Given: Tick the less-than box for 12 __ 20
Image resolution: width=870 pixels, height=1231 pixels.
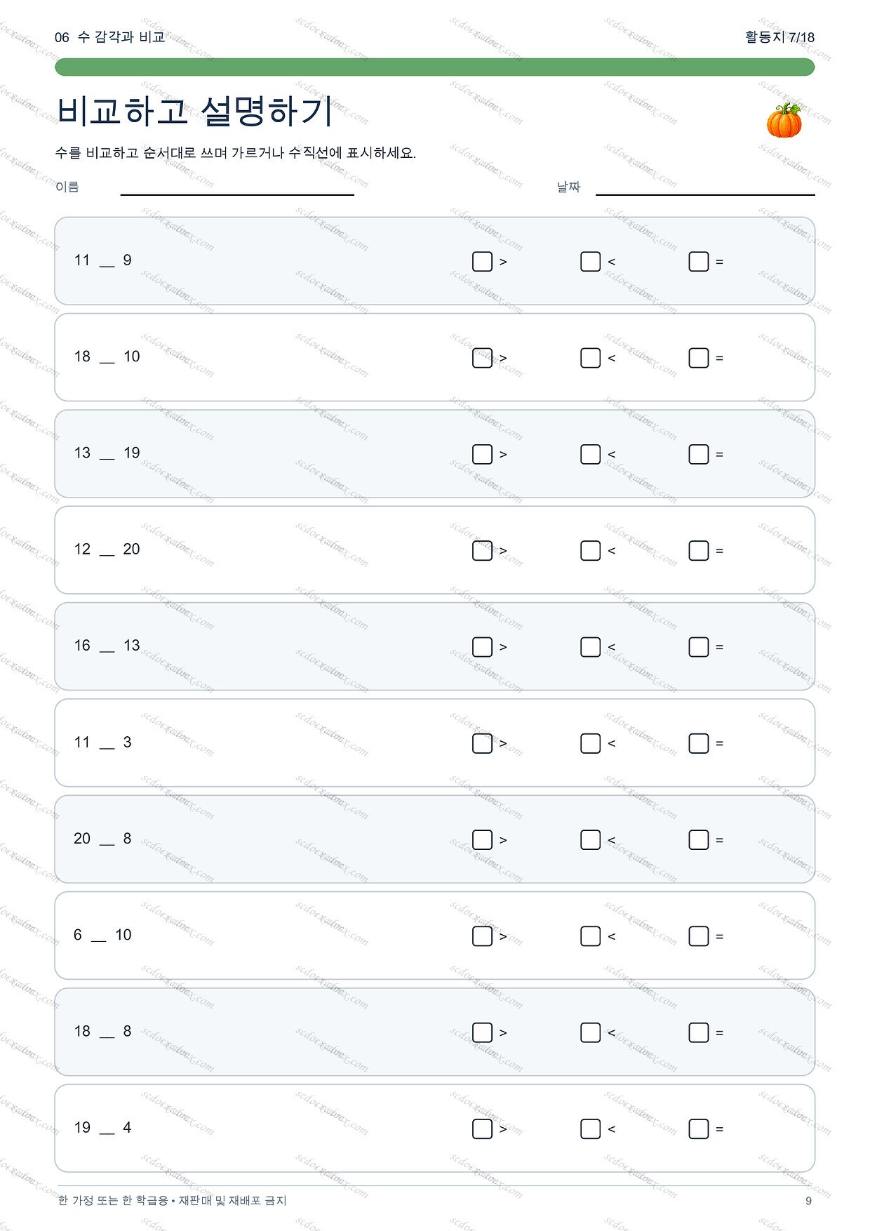Looking at the screenshot, I should 590,551.
